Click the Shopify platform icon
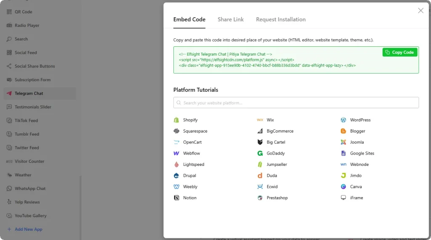 [x=176, y=120]
